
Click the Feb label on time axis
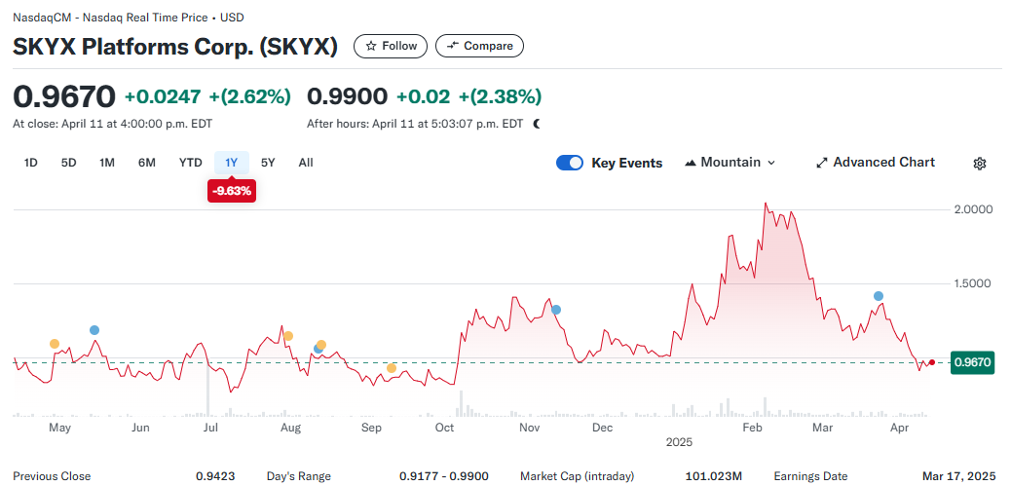click(753, 428)
